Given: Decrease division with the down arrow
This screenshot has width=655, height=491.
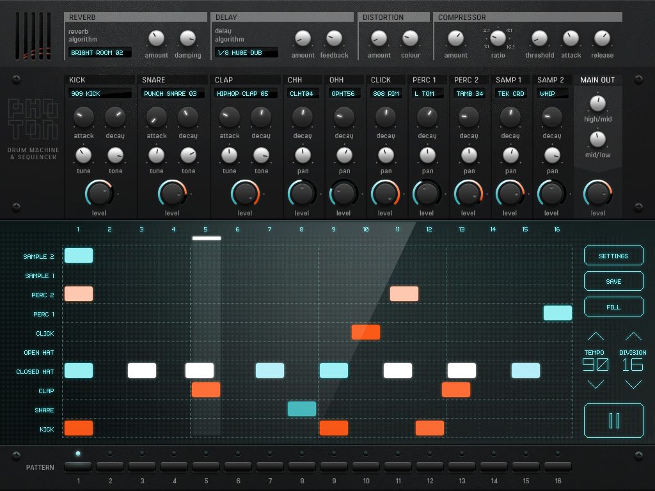Looking at the screenshot, I should (x=633, y=384).
